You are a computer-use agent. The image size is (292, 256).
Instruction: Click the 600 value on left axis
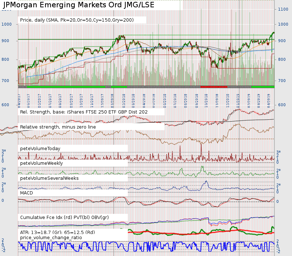(5, 105)
